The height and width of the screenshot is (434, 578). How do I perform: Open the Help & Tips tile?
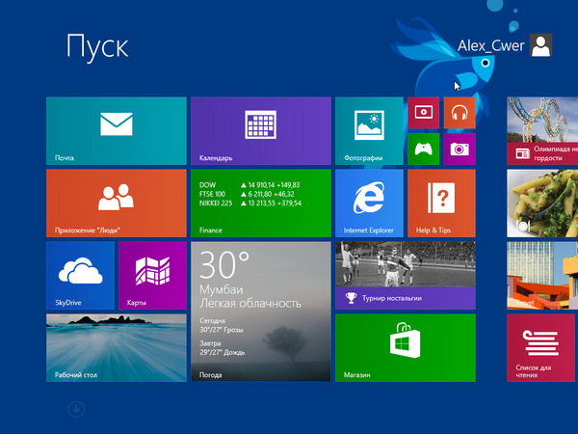[x=441, y=203]
